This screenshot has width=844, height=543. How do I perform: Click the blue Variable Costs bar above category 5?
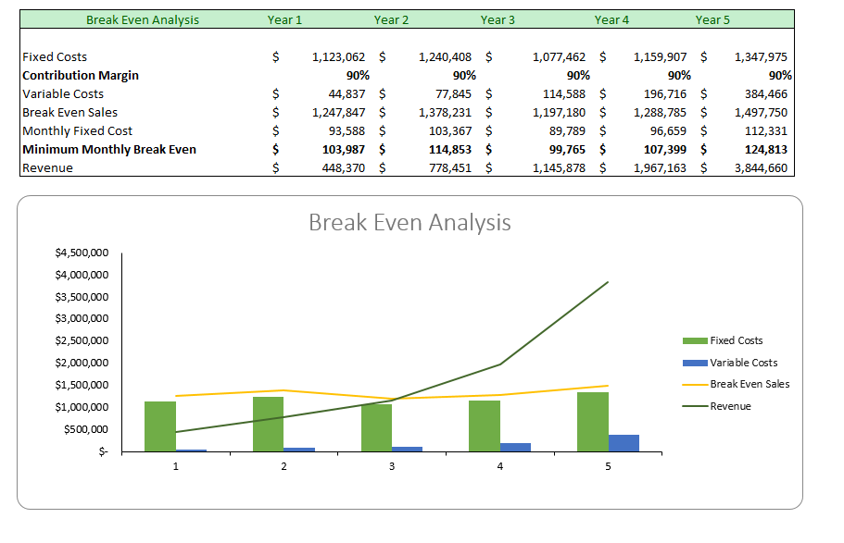point(622,442)
